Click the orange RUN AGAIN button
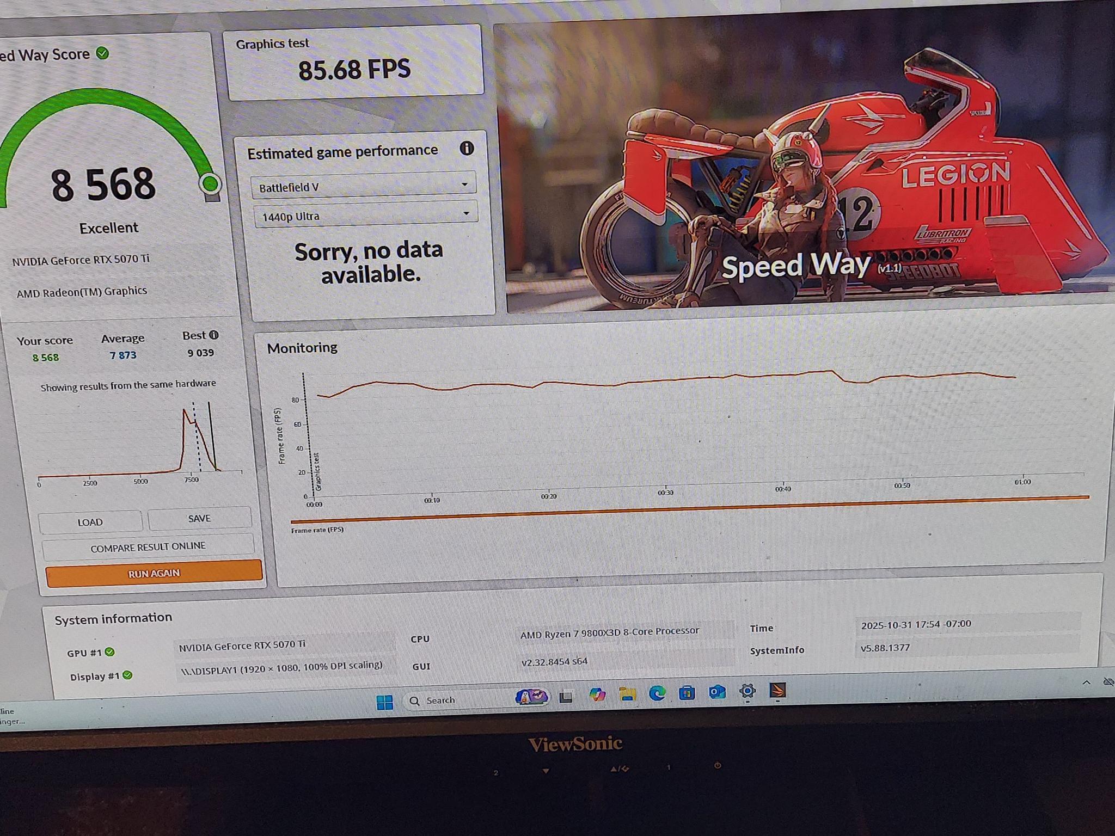Image resolution: width=1115 pixels, height=836 pixels. (154, 574)
